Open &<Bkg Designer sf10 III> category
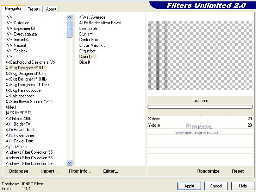256x192 pixels. point(26,79)
